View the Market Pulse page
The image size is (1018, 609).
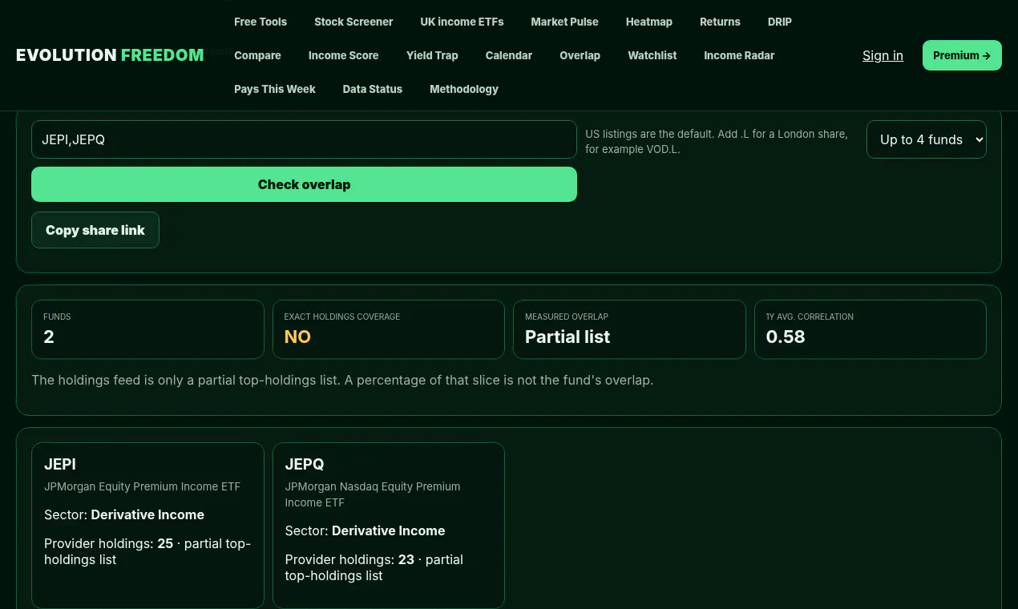(x=564, y=22)
